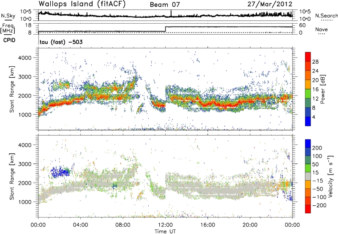Click the gray band of the Velocity color bar
Screen dimensions: 338x234
[x=308, y=177]
